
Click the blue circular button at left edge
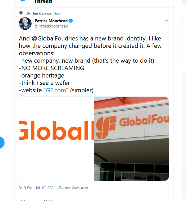coord(2,143)
